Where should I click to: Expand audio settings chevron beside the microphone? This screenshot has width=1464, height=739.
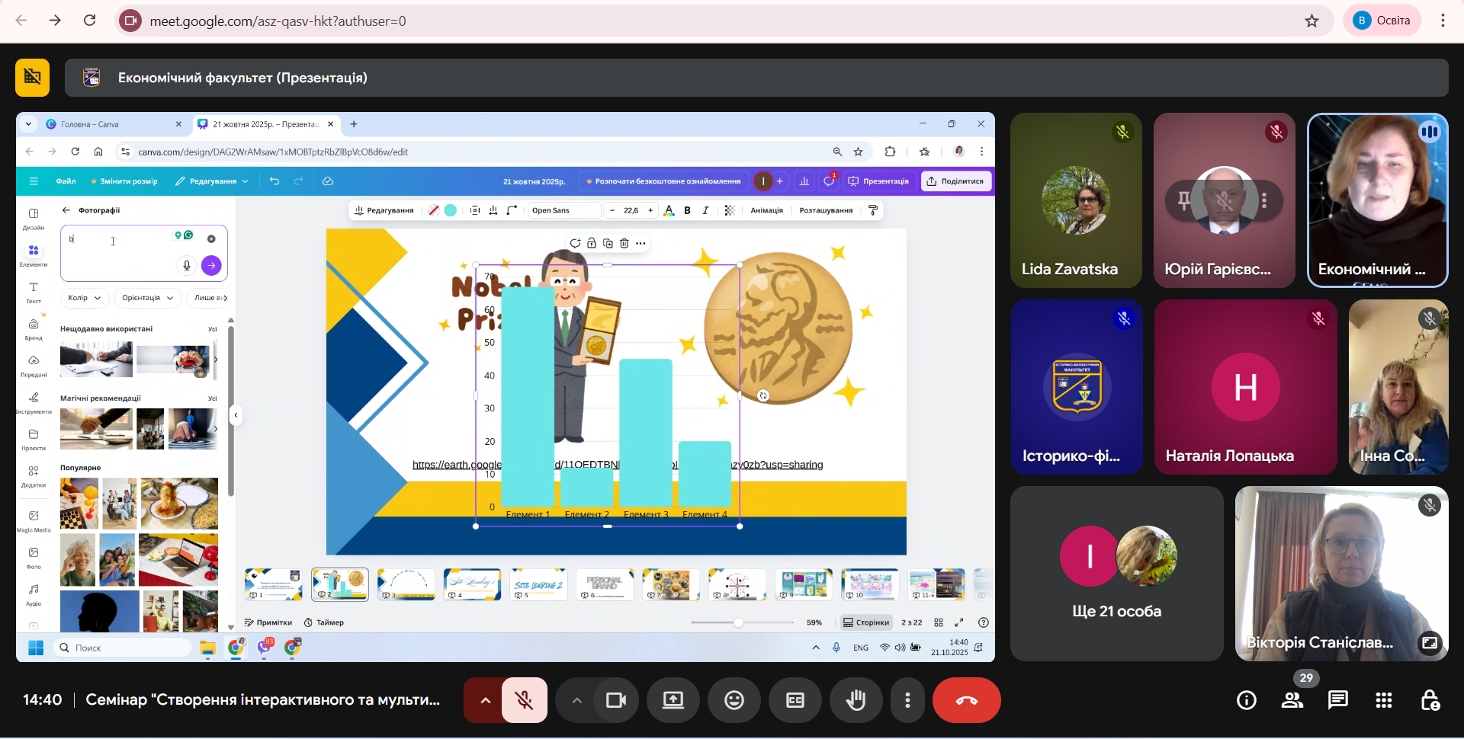coord(485,700)
